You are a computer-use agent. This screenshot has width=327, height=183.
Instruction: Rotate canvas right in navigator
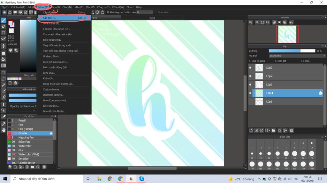[x=285, y=22]
